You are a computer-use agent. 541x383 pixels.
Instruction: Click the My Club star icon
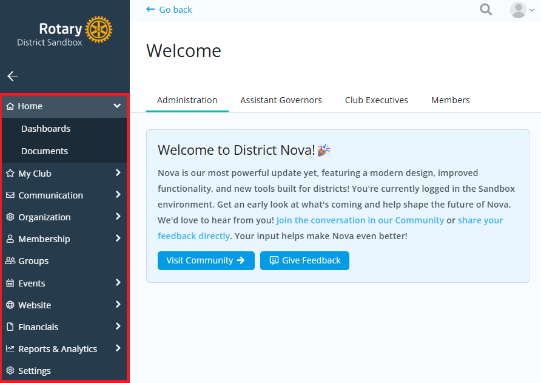10,174
